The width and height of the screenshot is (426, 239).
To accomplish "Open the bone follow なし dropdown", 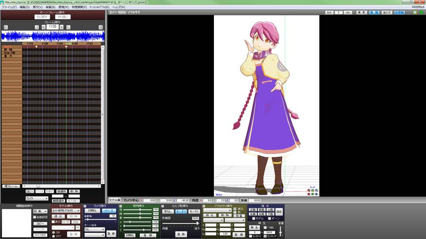I will click(94, 230).
